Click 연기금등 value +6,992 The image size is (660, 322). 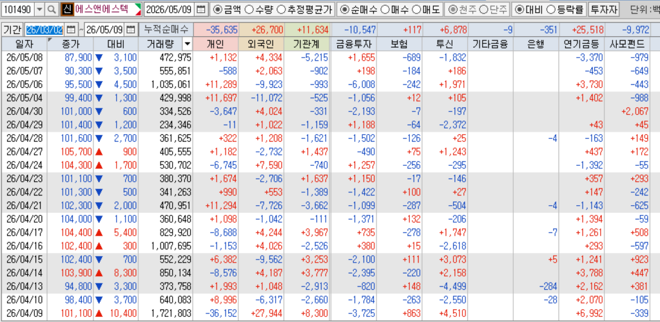[590, 314]
